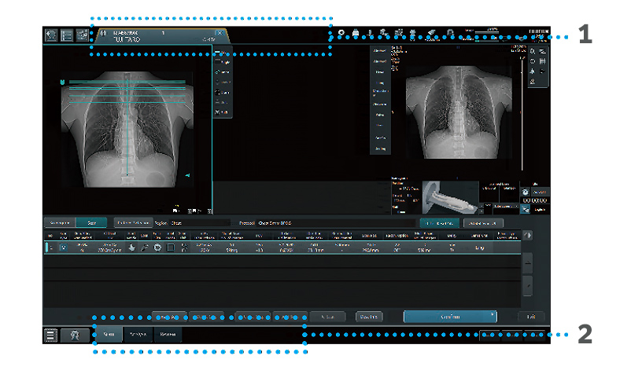Open the settings gear icon in top toolbar
Viewport: 642px width, 374px height.
pyautogui.click(x=341, y=34)
